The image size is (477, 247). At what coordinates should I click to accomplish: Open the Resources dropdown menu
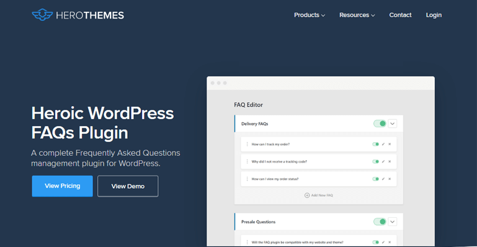(x=357, y=15)
